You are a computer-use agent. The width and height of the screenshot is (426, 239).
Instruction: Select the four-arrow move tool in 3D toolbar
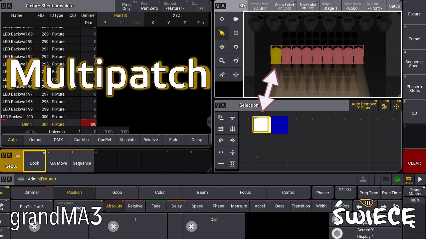222,47
